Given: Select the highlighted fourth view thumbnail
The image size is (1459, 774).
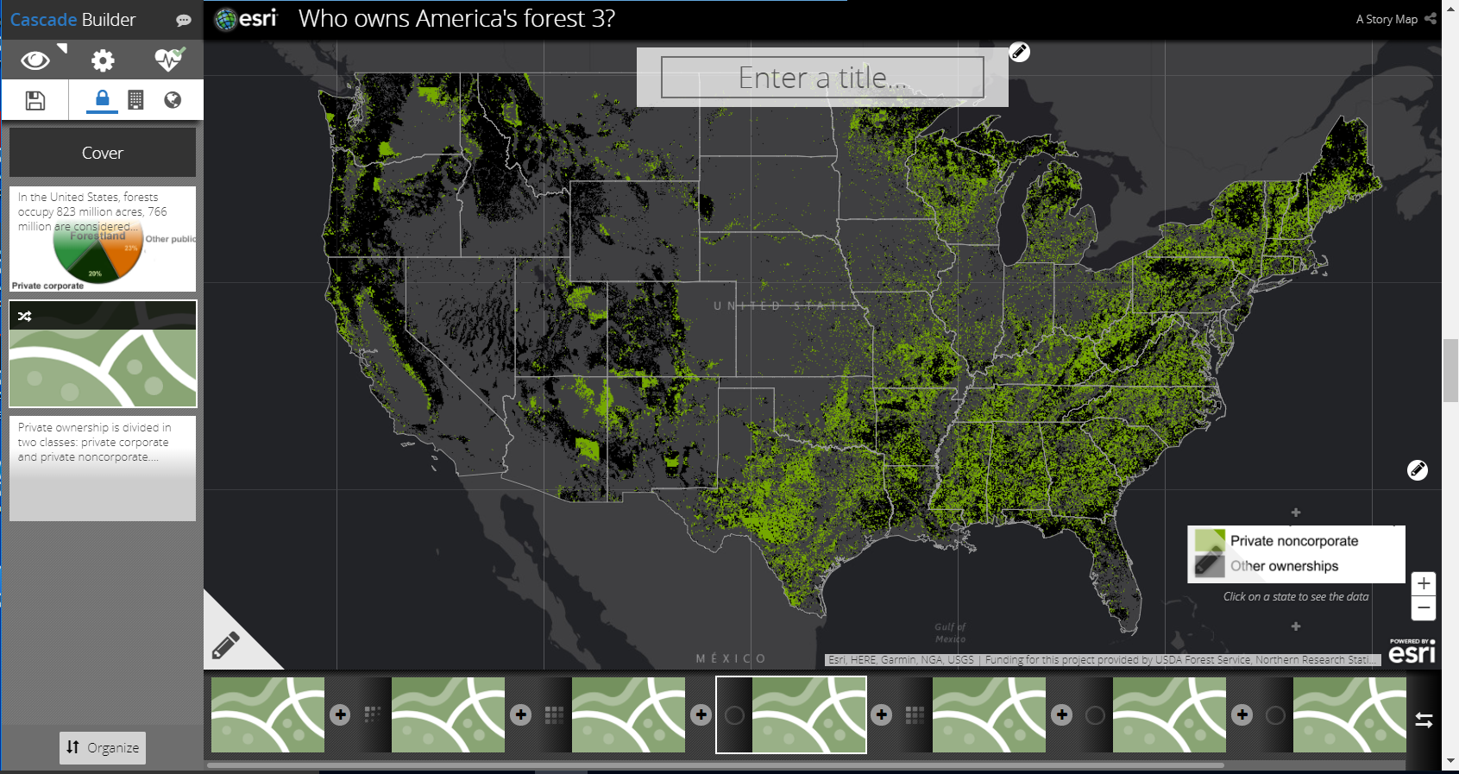Looking at the screenshot, I should [x=809, y=714].
